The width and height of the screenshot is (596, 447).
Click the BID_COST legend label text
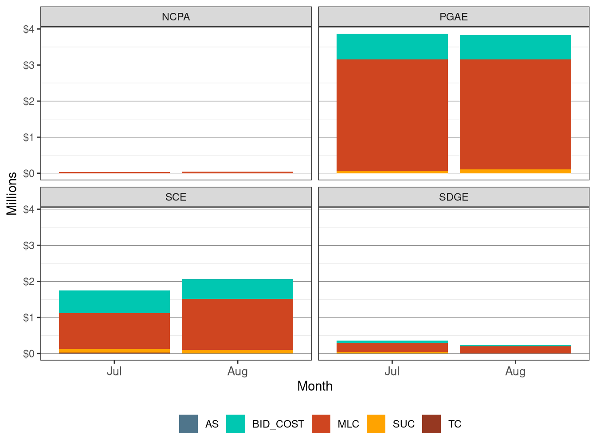pos(278,424)
